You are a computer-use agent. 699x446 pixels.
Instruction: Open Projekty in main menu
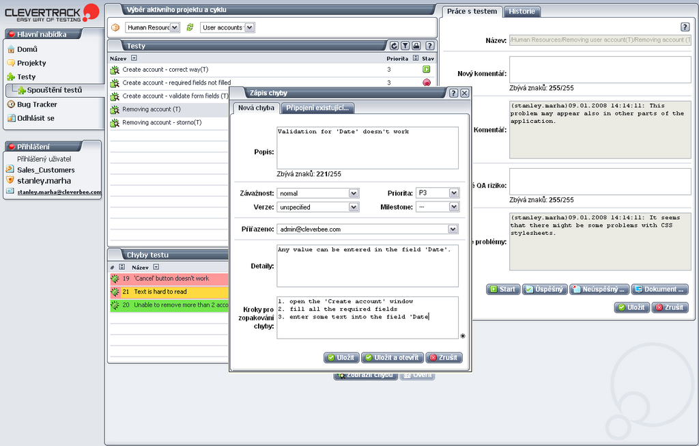[x=31, y=63]
